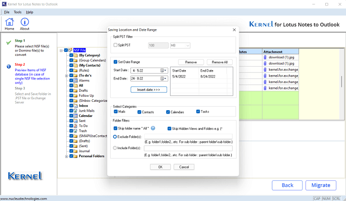Image resolution: width=346 pixels, height=201 pixels.
Task: Select the ($Inbox-Categorize tree item
Action: (93, 101)
